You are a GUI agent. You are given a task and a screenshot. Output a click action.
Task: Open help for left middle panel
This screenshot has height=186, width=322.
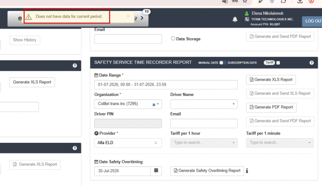(75, 65)
